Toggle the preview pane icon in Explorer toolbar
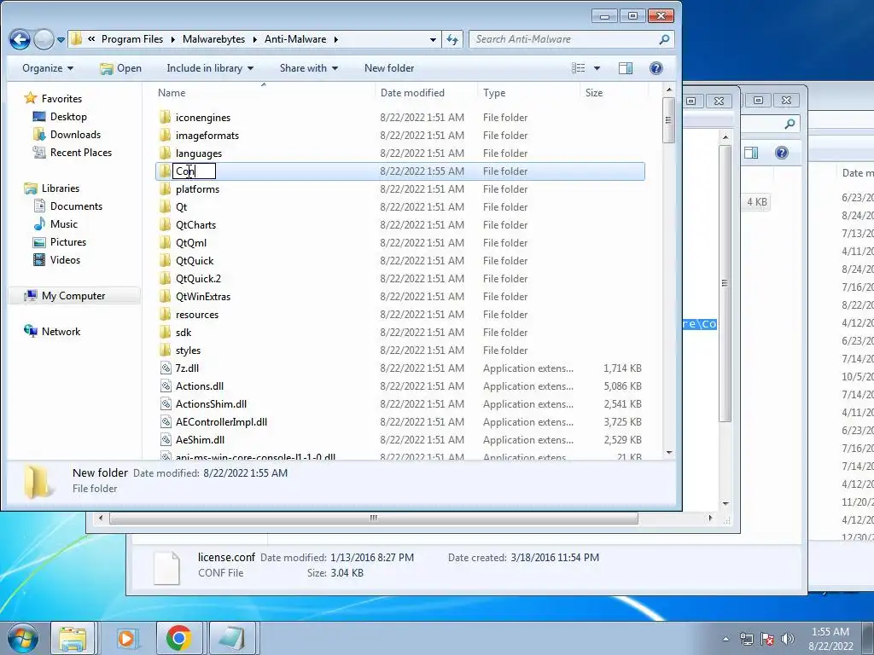This screenshot has width=874, height=655. [x=626, y=68]
